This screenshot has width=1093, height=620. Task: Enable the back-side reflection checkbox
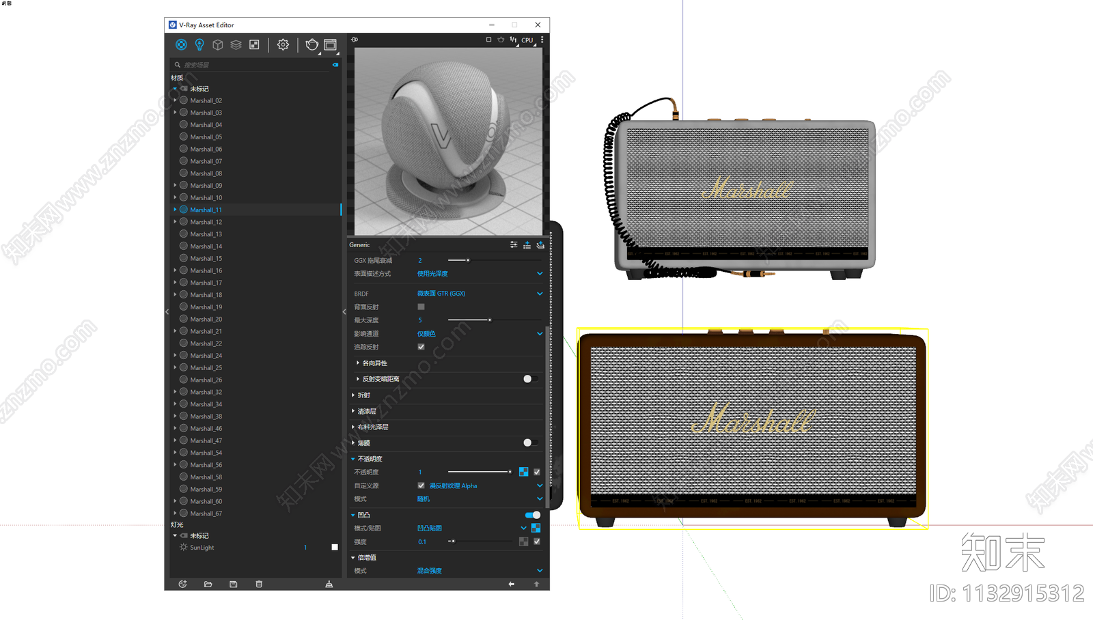pyautogui.click(x=421, y=307)
